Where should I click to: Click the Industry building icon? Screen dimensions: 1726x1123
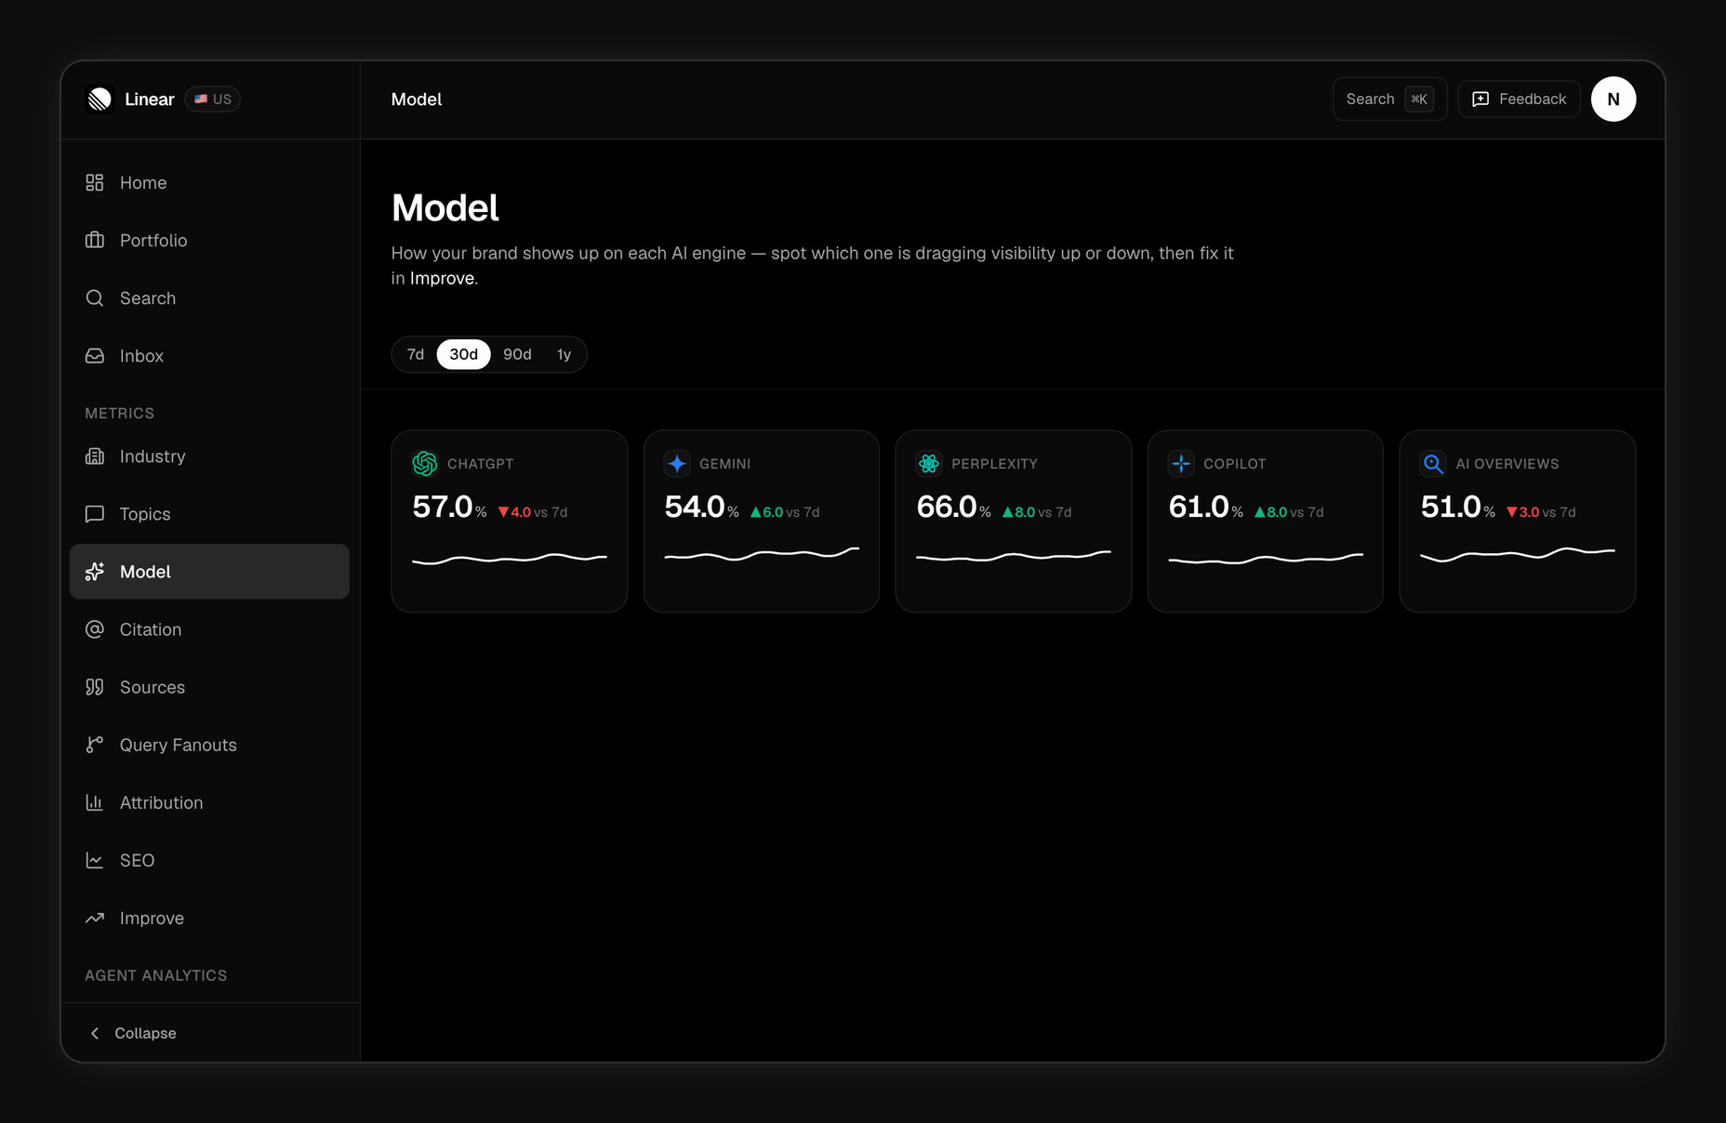click(95, 456)
